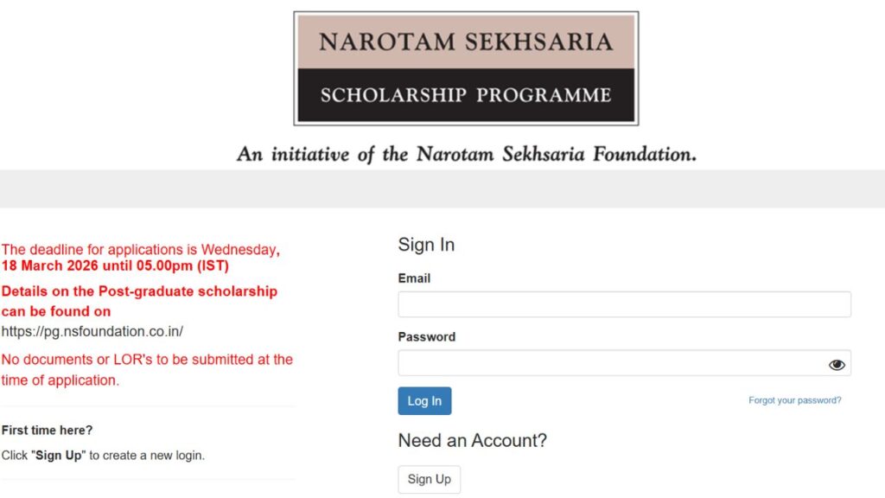Click the Narotam Sekhsaria Scholarship Programme logo
885x498 pixels.
click(x=466, y=67)
